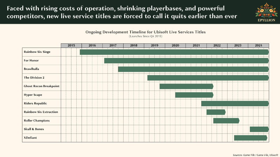280x157 pixels.
Task: Click the Roller Champions timeline bar
Action: 226,121
